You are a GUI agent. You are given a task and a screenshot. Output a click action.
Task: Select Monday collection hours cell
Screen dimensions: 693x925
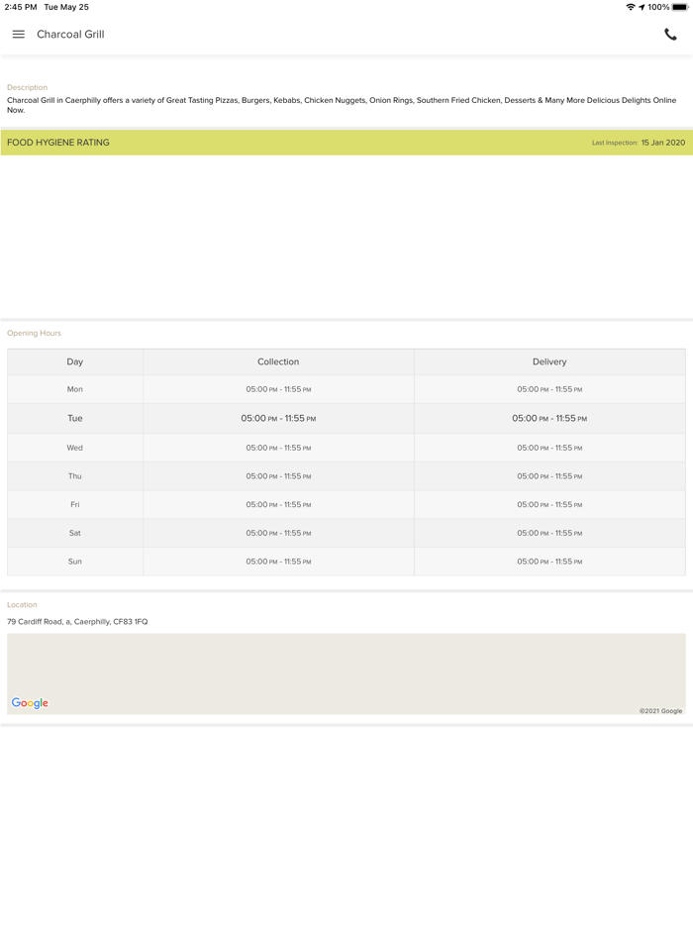278,389
